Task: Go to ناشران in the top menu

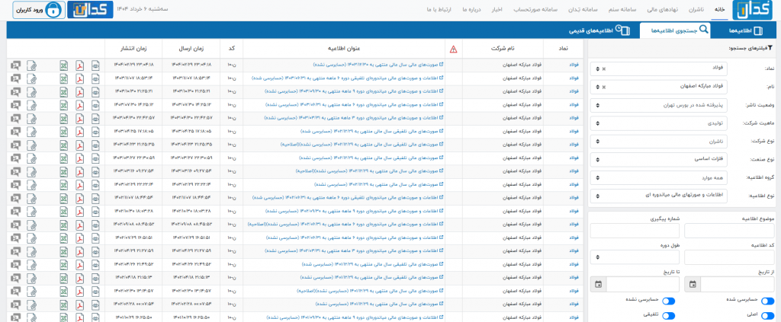Action: pos(696,9)
